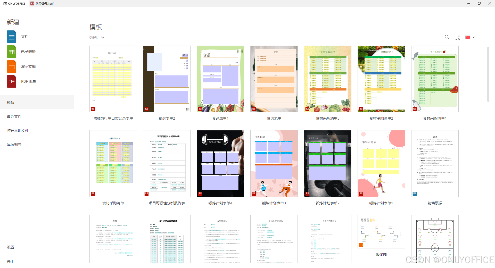Viewport: 495px width, 268px height.
Task: Click the 路线图 template title
Action: coord(381,254)
